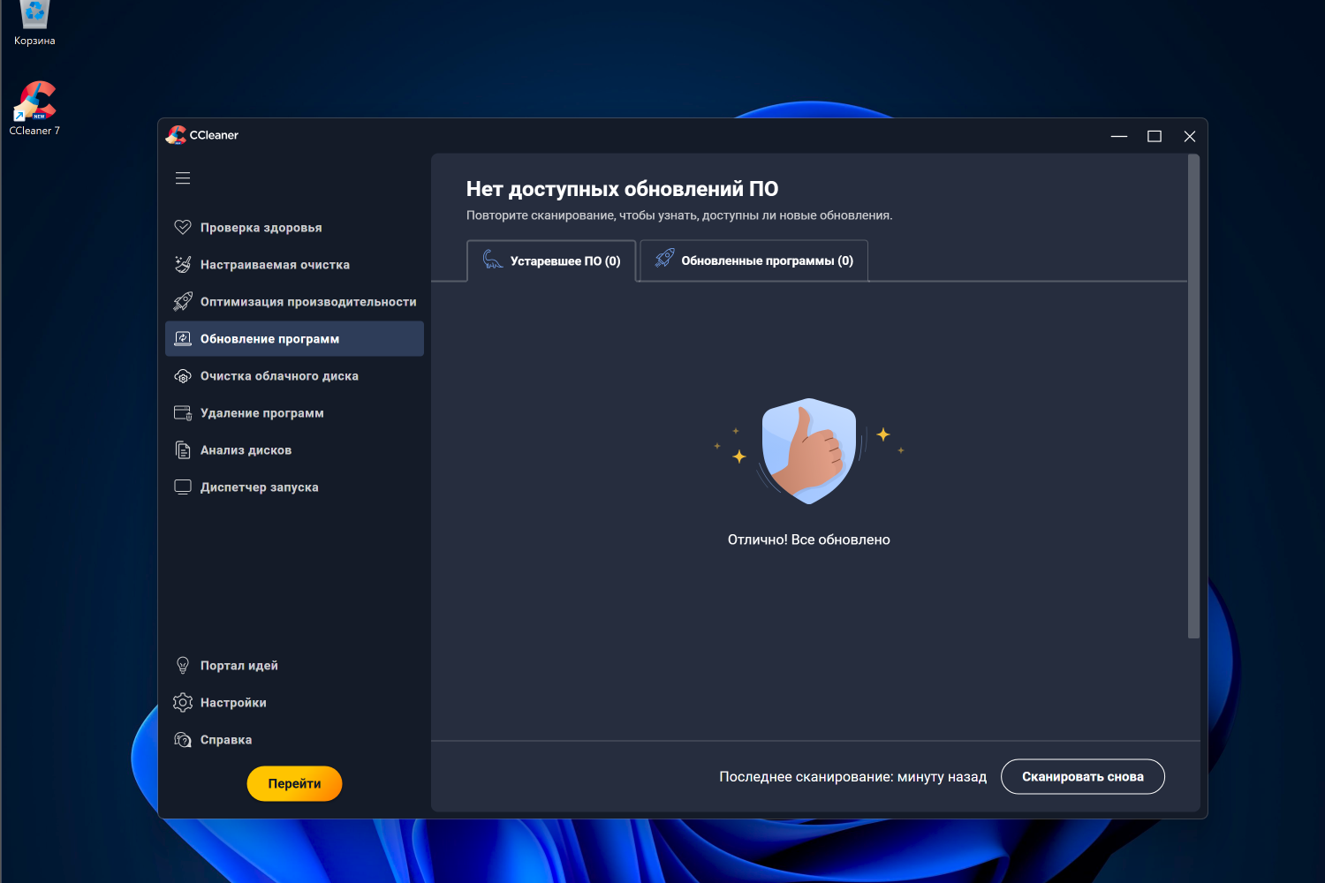Open Настройки page

click(x=294, y=703)
